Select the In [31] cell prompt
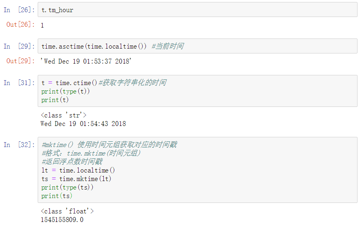Image resolution: width=364 pixels, height=226 pixels. (19, 83)
